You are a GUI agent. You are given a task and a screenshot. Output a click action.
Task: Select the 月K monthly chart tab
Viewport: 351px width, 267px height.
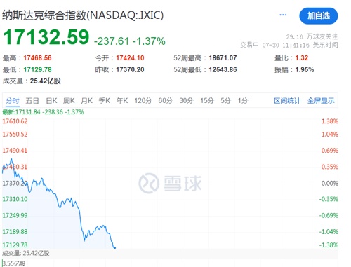[86, 101]
